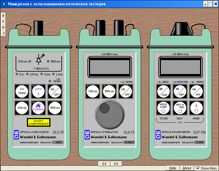
Task: Click the 2 kHz LED indicator
Action: 53,74
